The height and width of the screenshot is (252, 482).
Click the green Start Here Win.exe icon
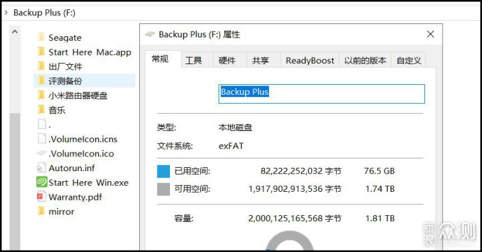(42, 182)
